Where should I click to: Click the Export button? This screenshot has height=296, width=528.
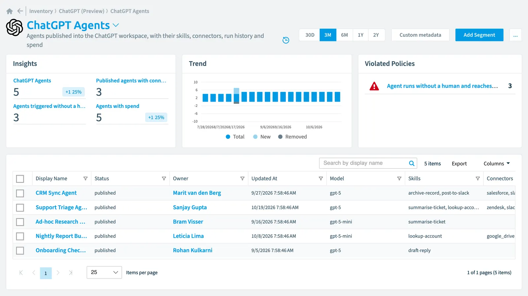(459, 164)
